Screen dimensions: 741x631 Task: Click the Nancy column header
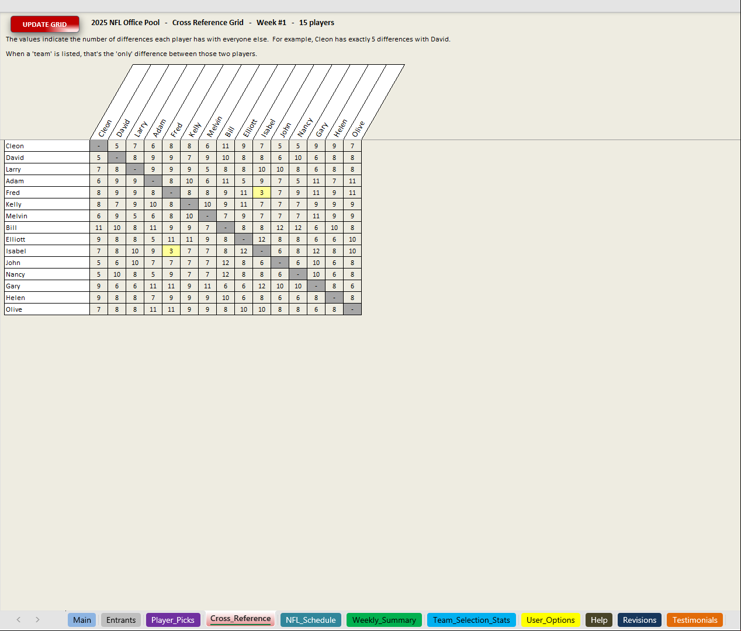304,127
